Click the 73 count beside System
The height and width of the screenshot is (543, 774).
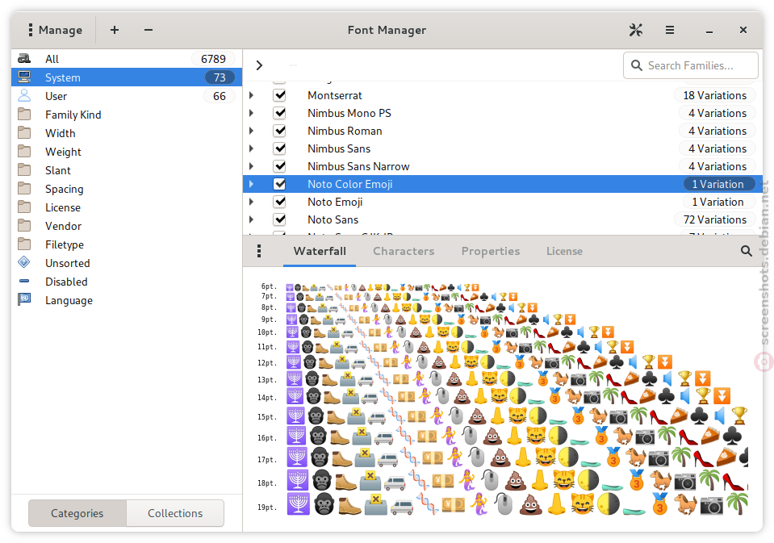click(x=220, y=77)
